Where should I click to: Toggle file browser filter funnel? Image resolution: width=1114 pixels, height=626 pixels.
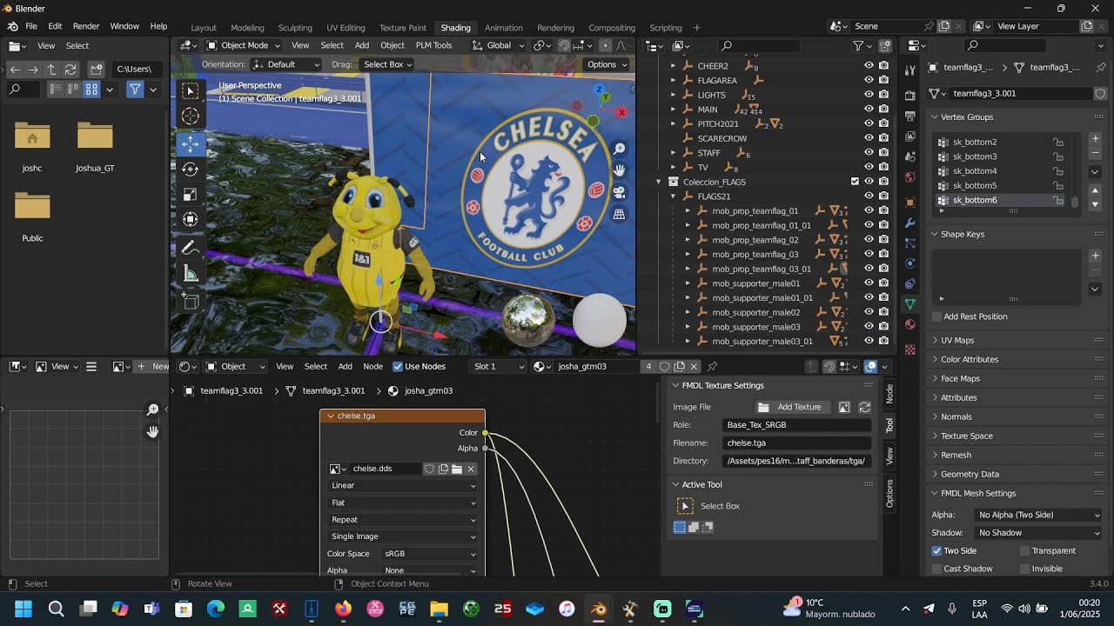point(135,89)
